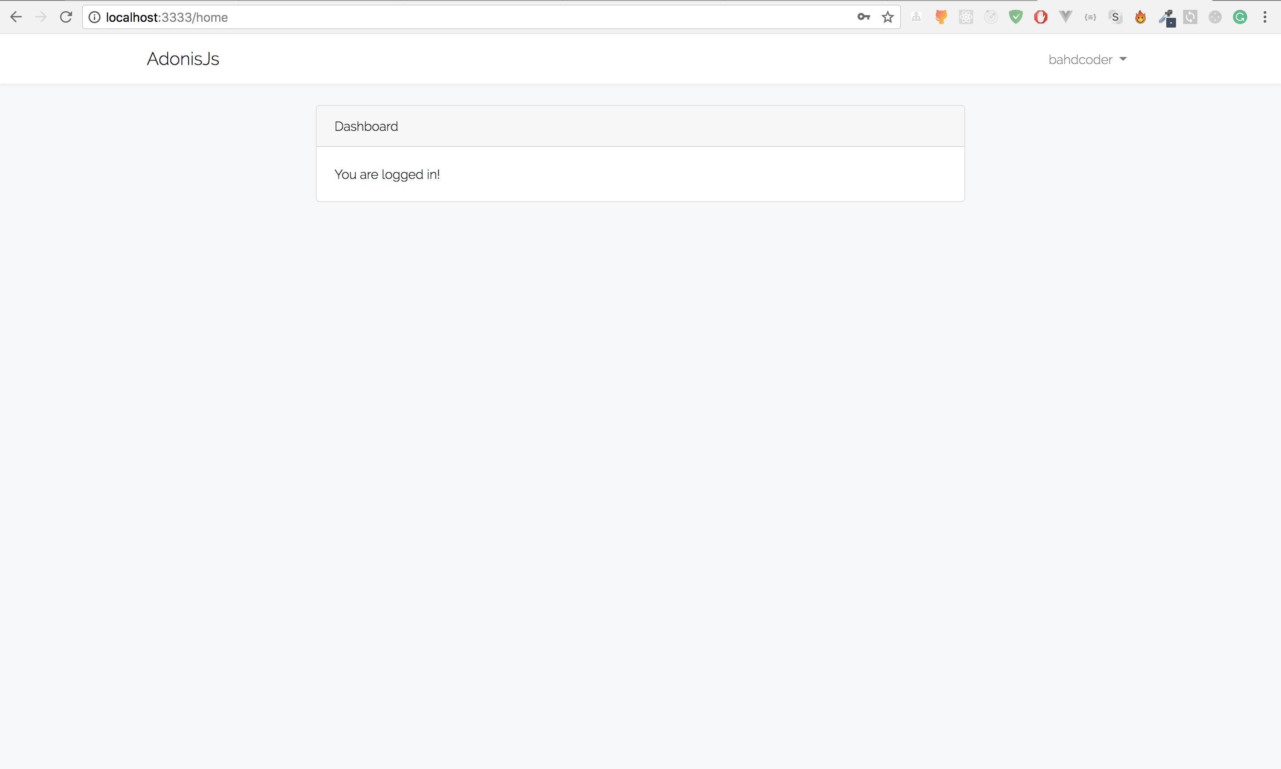Screen dimensions: 1281x769
Task: Open the Vue devtools extension icon
Action: tap(1066, 17)
